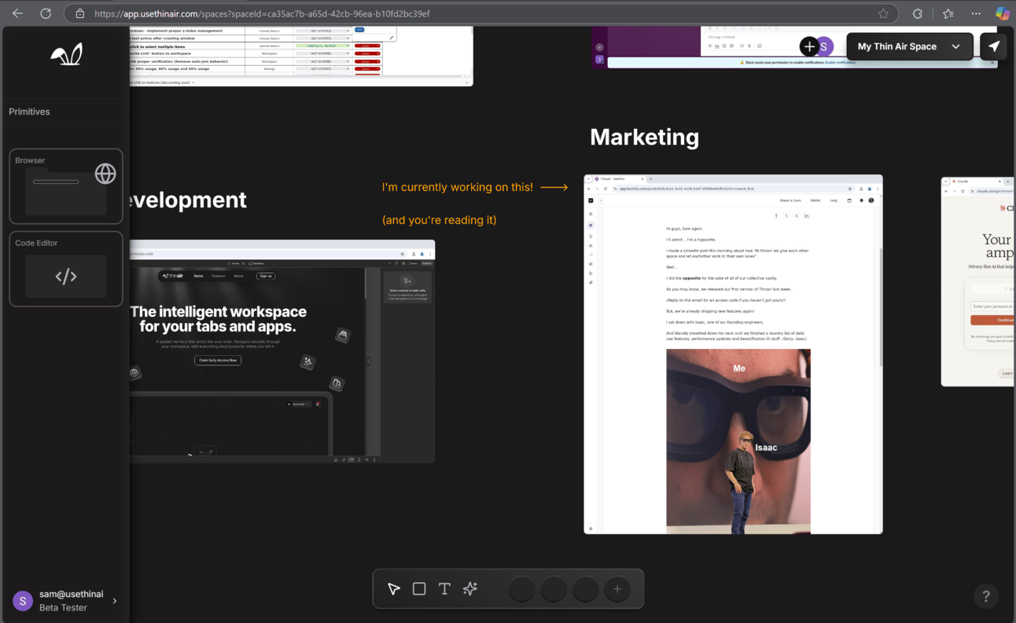This screenshot has width=1016, height=623.
Task: Expand the sam@usethinai account menu
Action: [x=115, y=601]
